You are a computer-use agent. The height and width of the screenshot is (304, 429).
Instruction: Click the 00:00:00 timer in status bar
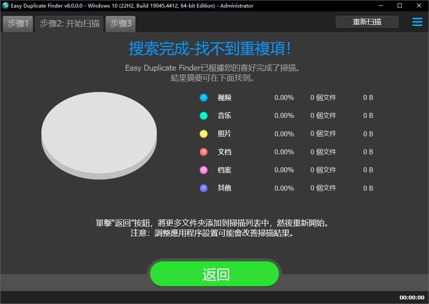click(x=412, y=297)
